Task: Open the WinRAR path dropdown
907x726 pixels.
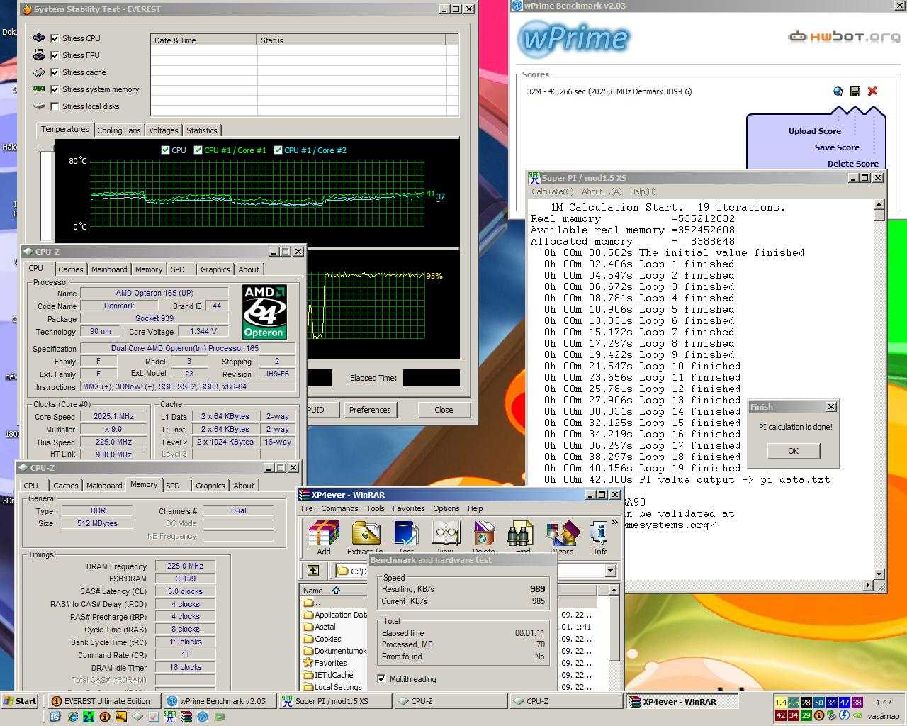Action: (x=610, y=571)
